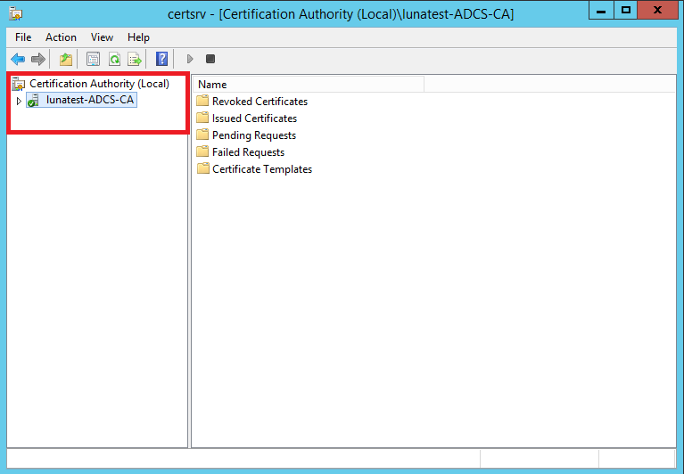Screen dimensions: 684x474
Task: Select the Failed Requests row text
Action: click(x=248, y=152)
